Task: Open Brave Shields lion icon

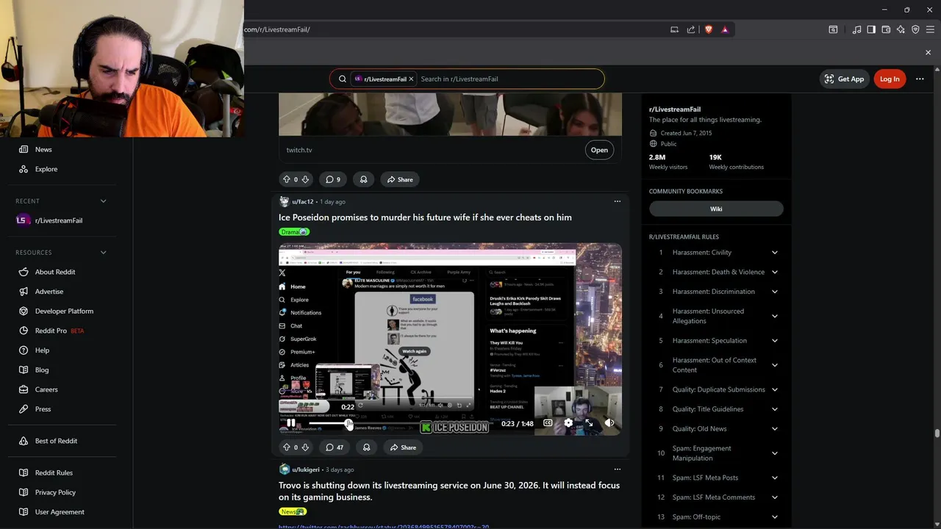Action: pos(709,29)
